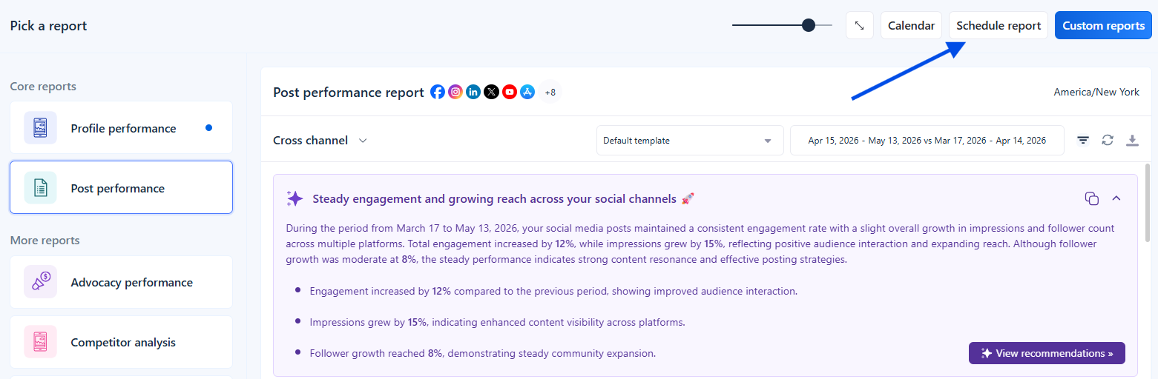Open the Default template dropdown
The height and width of the screenshot is (379, 1158).
[690, 140]
